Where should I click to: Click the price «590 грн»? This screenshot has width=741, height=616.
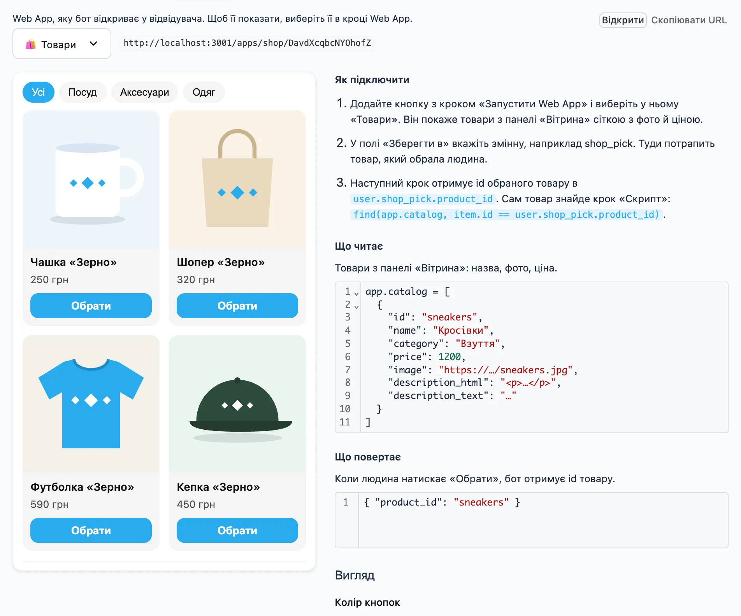coord(49,504)
